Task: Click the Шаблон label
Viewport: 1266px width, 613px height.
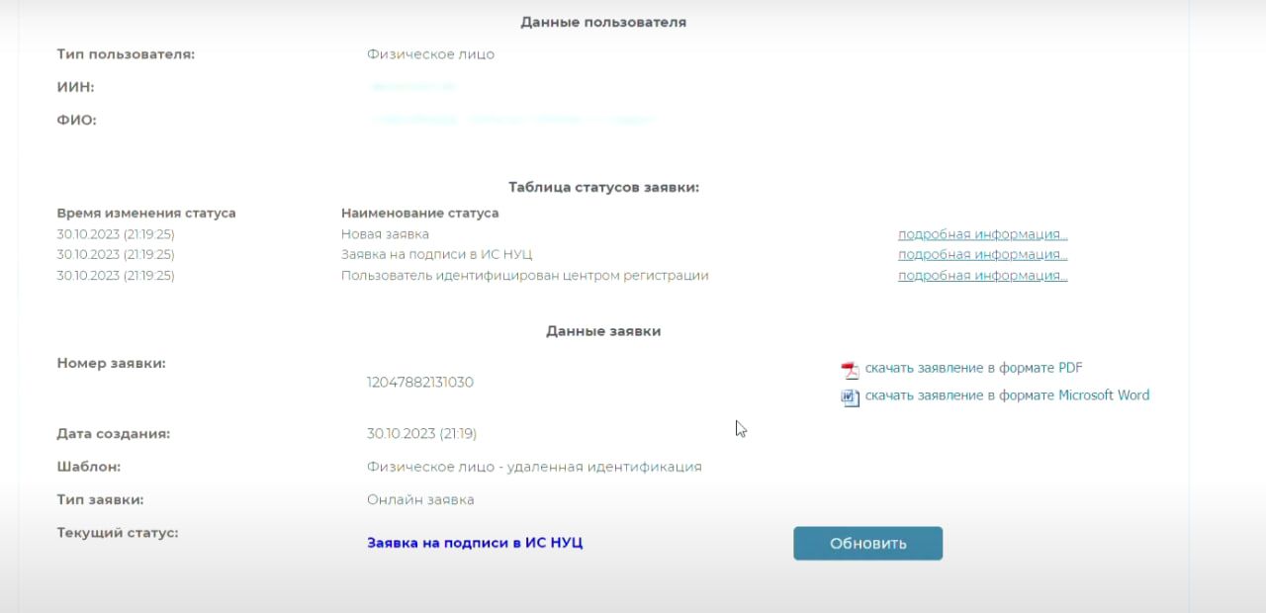Action: coord(88,467)
